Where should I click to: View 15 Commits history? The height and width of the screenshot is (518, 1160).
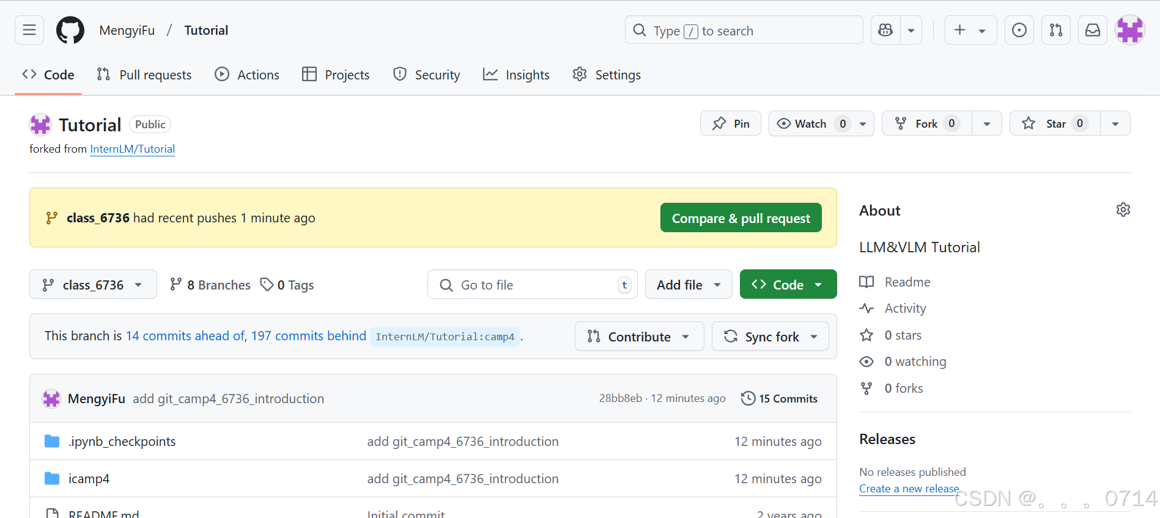pyautogui.click(x=779, y=398)
